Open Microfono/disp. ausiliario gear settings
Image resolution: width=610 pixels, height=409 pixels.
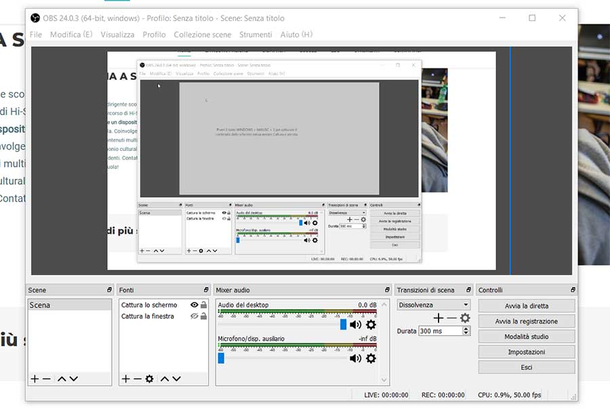(x=371, y=358)
